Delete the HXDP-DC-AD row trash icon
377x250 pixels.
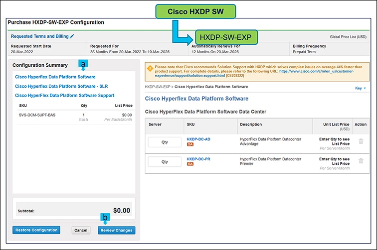(x=361, y=141)
